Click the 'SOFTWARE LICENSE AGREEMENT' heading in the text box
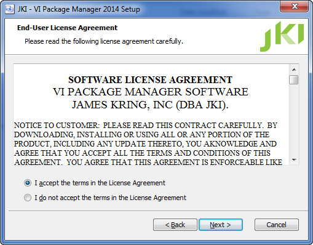 click(x=150, y=80)
